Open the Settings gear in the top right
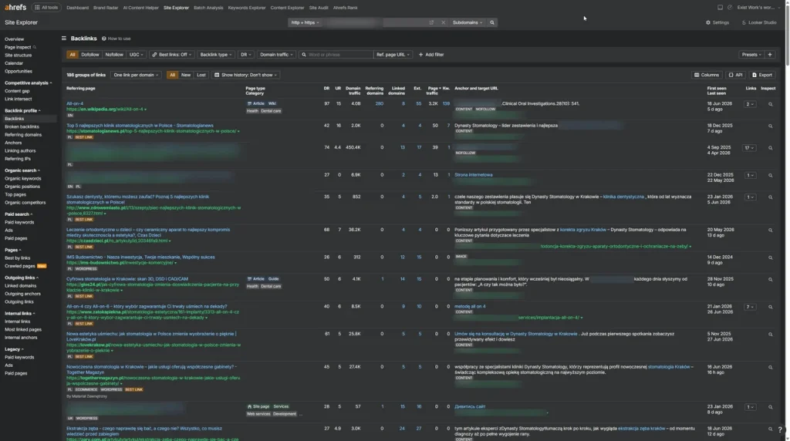Screen dimensions: 790x441 (717, 22)
